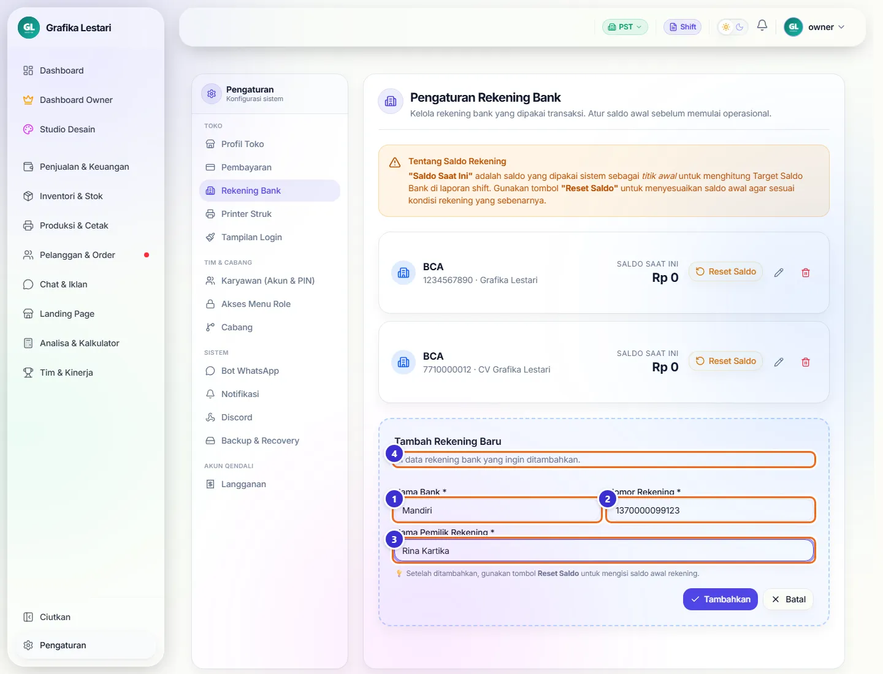Open Pengaturan at sidebar bottom
This screenshot has width=883, height=674.
click(86, 645)
